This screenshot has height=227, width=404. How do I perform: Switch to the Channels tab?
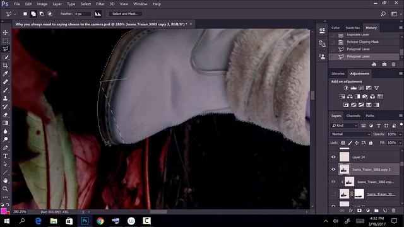[x=353, y=116]
